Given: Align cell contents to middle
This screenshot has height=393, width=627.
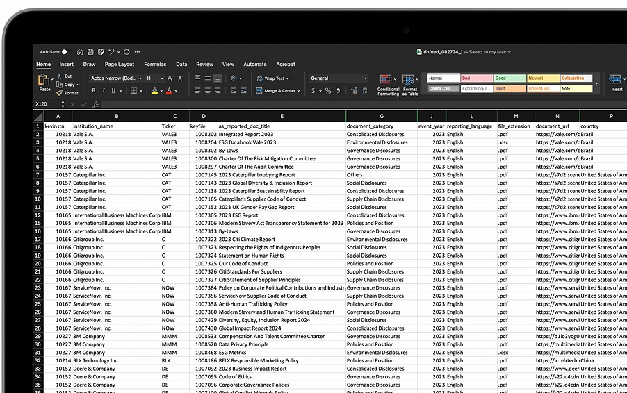Looking at the screenshot, I should point(208,78).
